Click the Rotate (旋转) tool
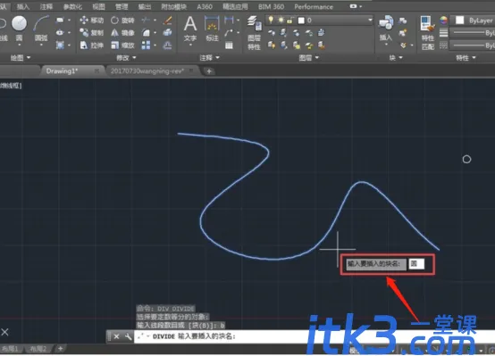Viewport: 495px width, 356px height. pos(122,21)
